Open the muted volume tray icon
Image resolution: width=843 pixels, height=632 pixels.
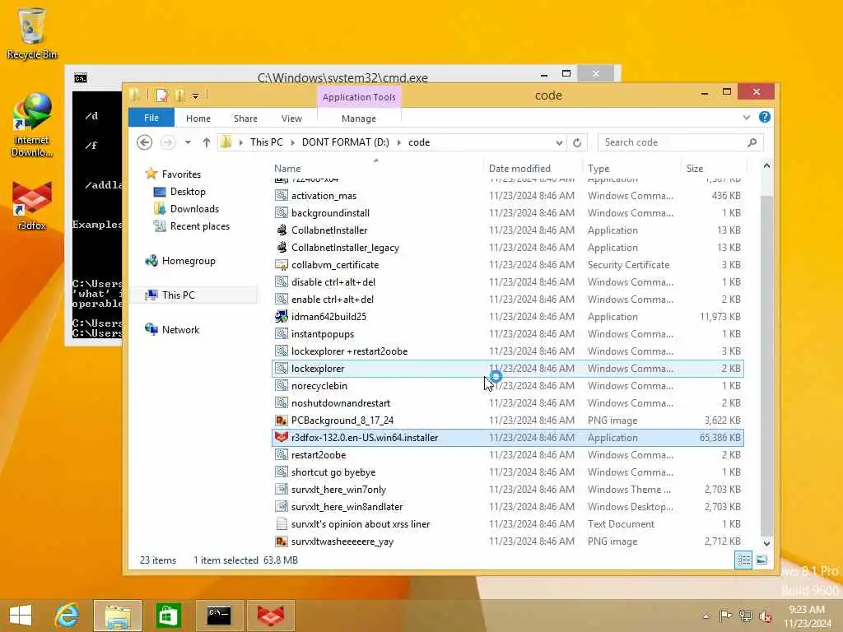(766, 616)
